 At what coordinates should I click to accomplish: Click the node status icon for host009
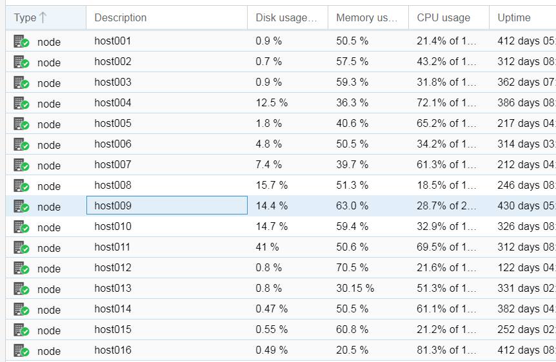click(x=21, y=207)
